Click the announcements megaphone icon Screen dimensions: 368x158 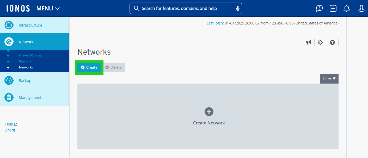point(309,42)
